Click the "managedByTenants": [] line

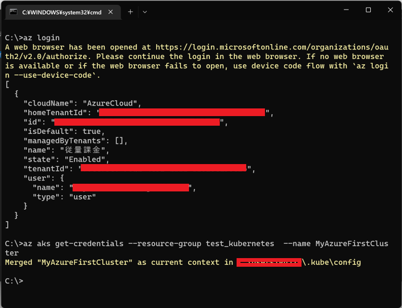75,141
